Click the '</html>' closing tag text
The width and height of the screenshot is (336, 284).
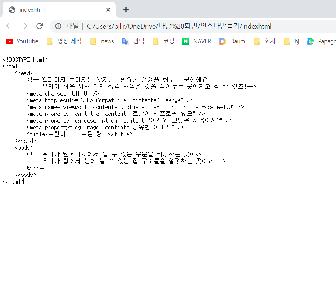point(13,181)
